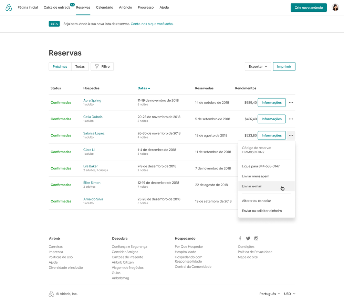344x308 pixels.
Task: Open the USD currency selector
Action: (290, 294)
